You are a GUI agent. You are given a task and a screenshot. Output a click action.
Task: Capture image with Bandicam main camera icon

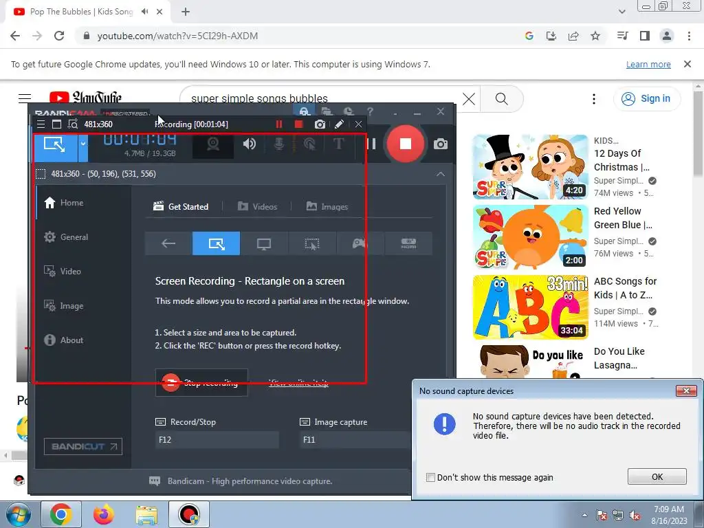pos(441,144)
